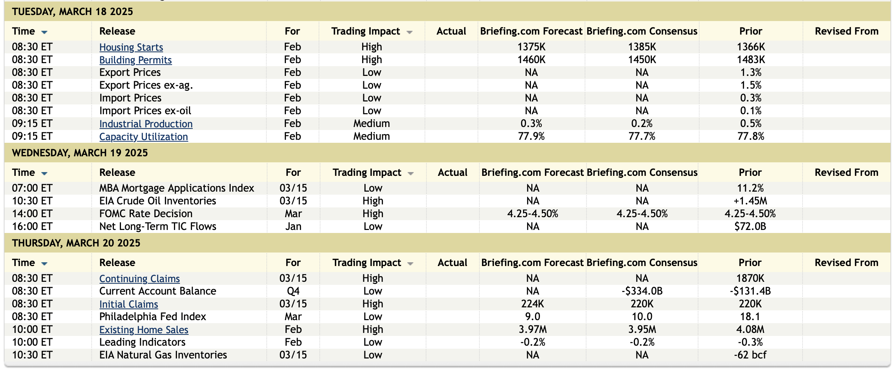Sort Tuesday's table by Time arrow
The width and height of the screenshot is (895, 378).
(44, 32)
